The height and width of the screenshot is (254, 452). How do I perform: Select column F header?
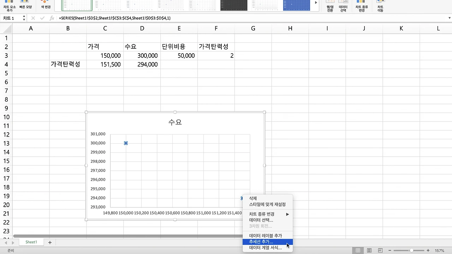click(216, 29)
